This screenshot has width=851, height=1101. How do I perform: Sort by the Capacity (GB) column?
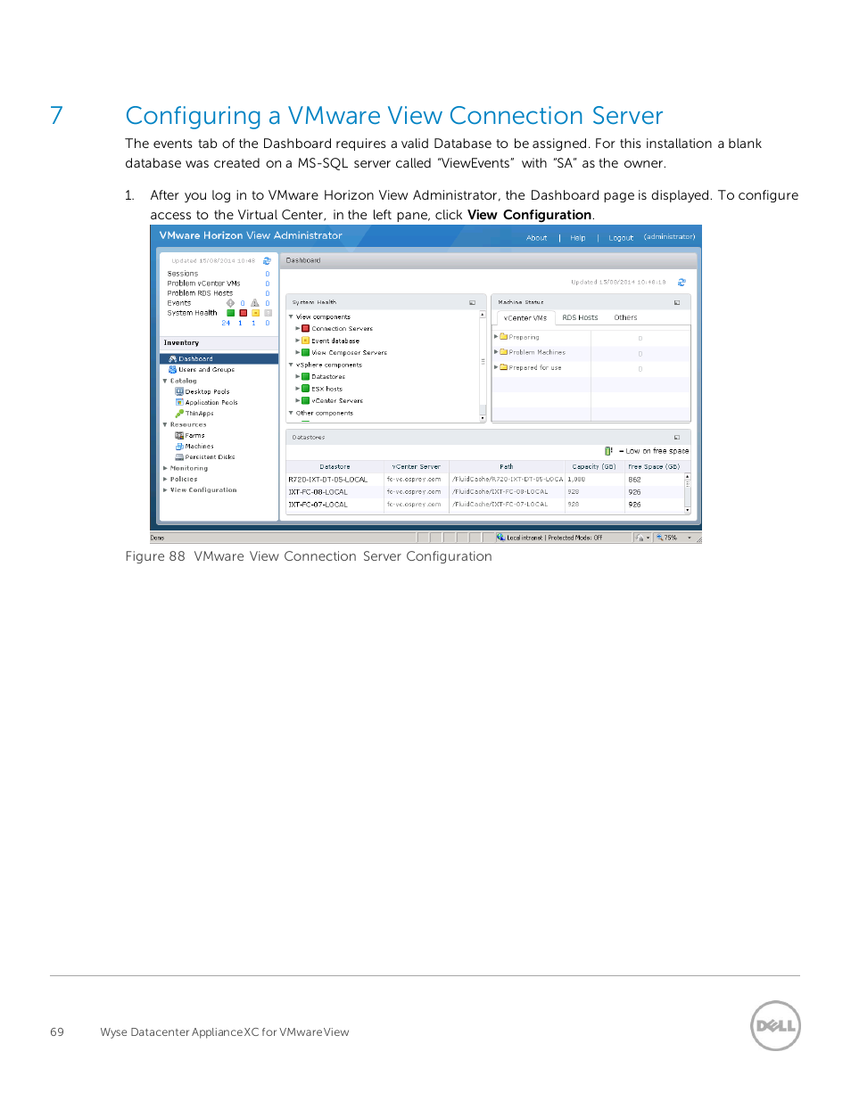pyautogui.click(x=594, y=467)
